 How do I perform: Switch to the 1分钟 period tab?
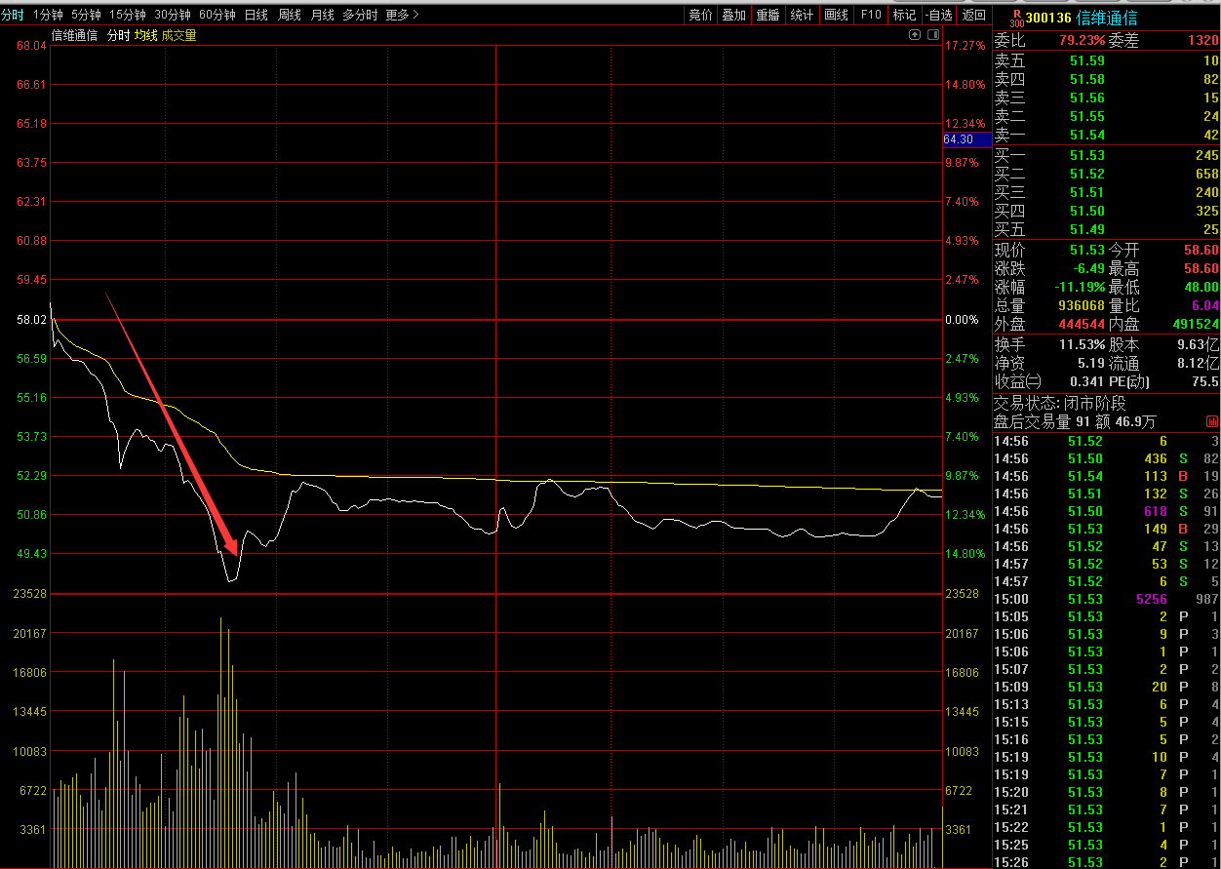pos(48,15)
